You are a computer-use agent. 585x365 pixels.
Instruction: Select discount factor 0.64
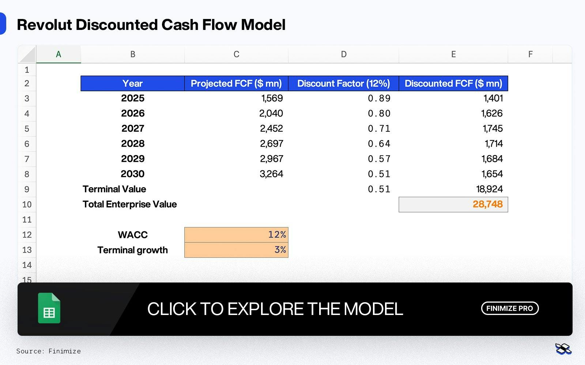[344, 144]
